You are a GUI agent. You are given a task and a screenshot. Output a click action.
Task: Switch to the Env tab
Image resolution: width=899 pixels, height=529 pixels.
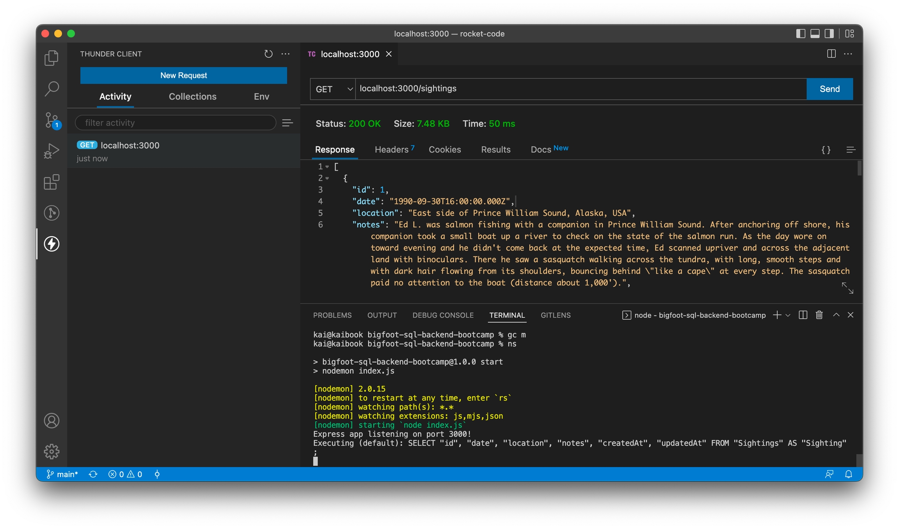click(x=261, y=97)
